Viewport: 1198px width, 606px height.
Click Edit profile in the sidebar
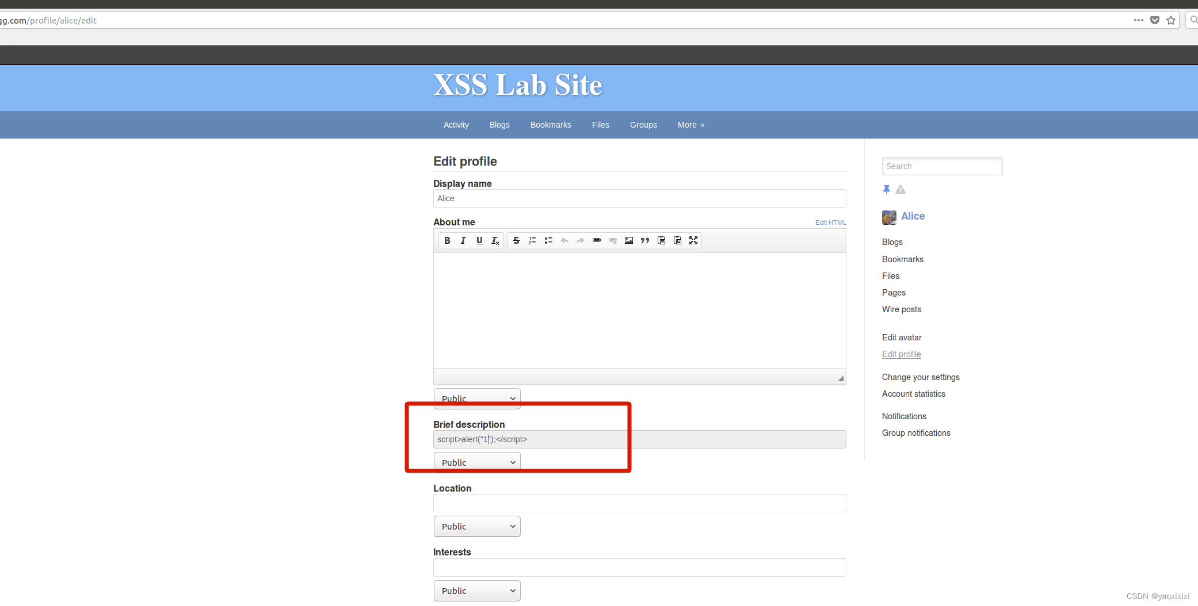(902, 354)
